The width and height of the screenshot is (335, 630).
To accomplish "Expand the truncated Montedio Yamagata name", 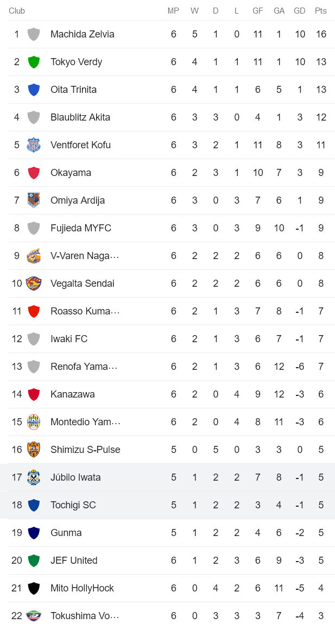I will [x=84, y=421].
